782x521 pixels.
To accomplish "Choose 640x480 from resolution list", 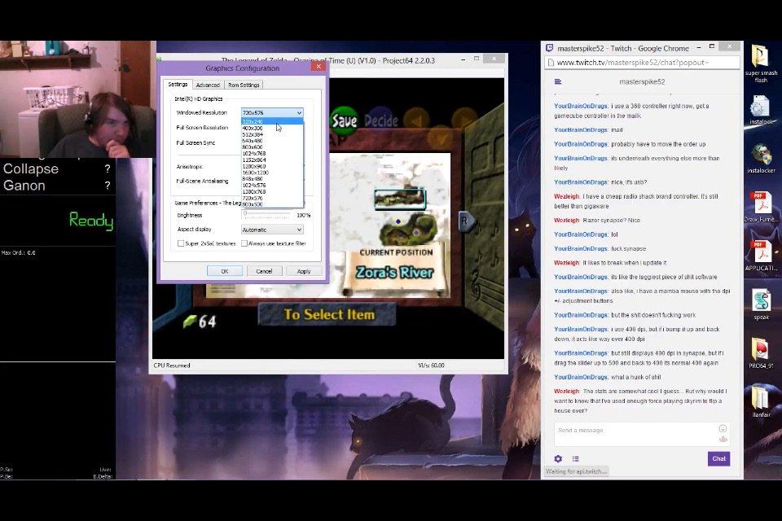I will (x=272, y=141).
